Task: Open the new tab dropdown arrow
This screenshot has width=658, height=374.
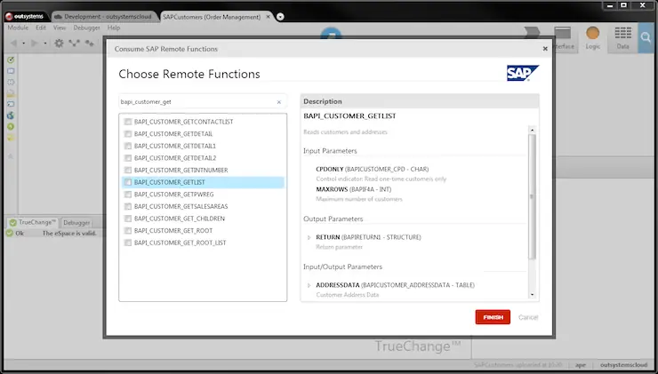Action: [x=280, y=17]
